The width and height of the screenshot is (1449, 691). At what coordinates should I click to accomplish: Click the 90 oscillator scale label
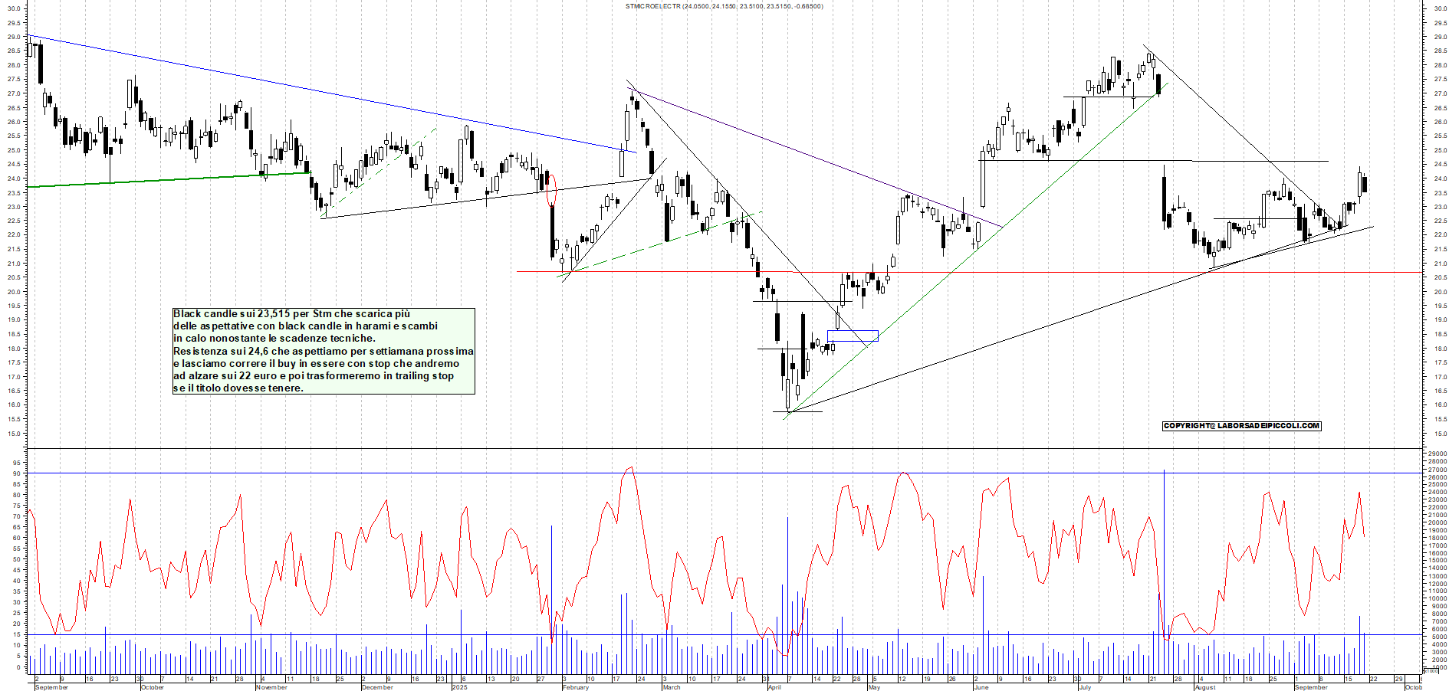16,473
